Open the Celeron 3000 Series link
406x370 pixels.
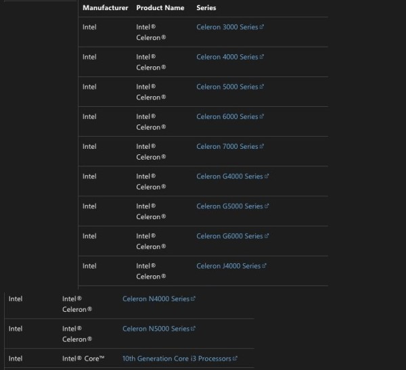[x=227, y=27]
